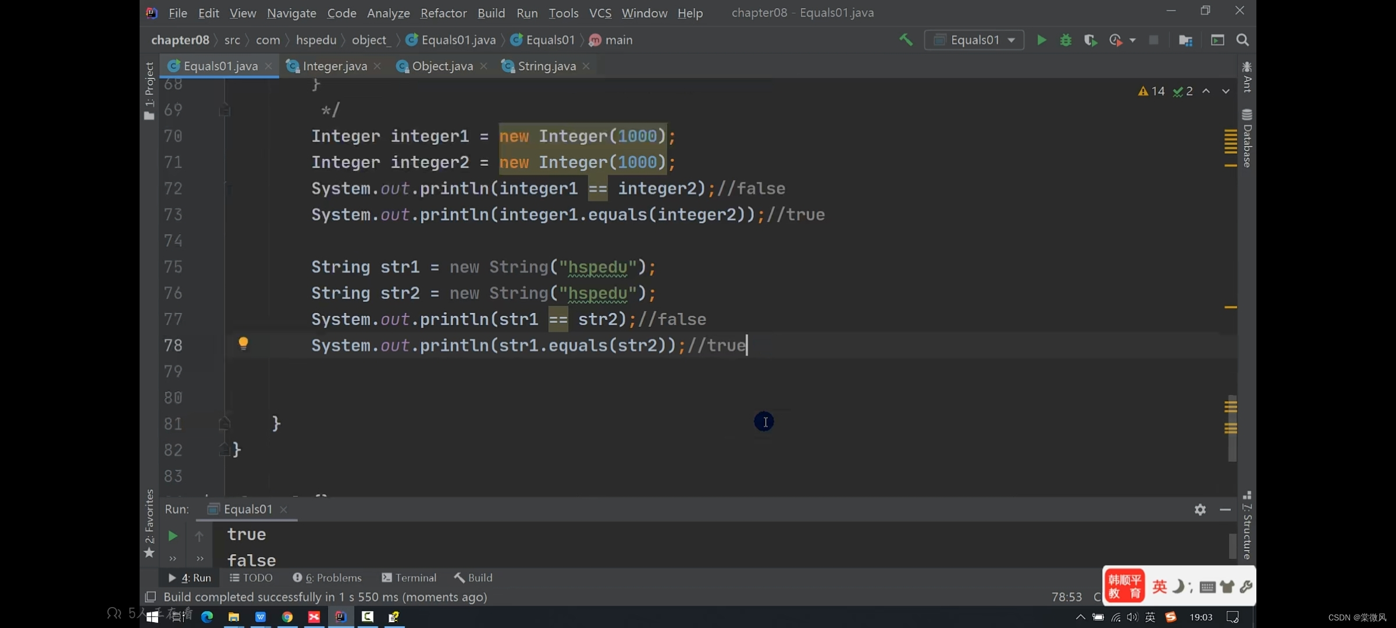Toggle the Project tool window sidebar

point(149,91)
